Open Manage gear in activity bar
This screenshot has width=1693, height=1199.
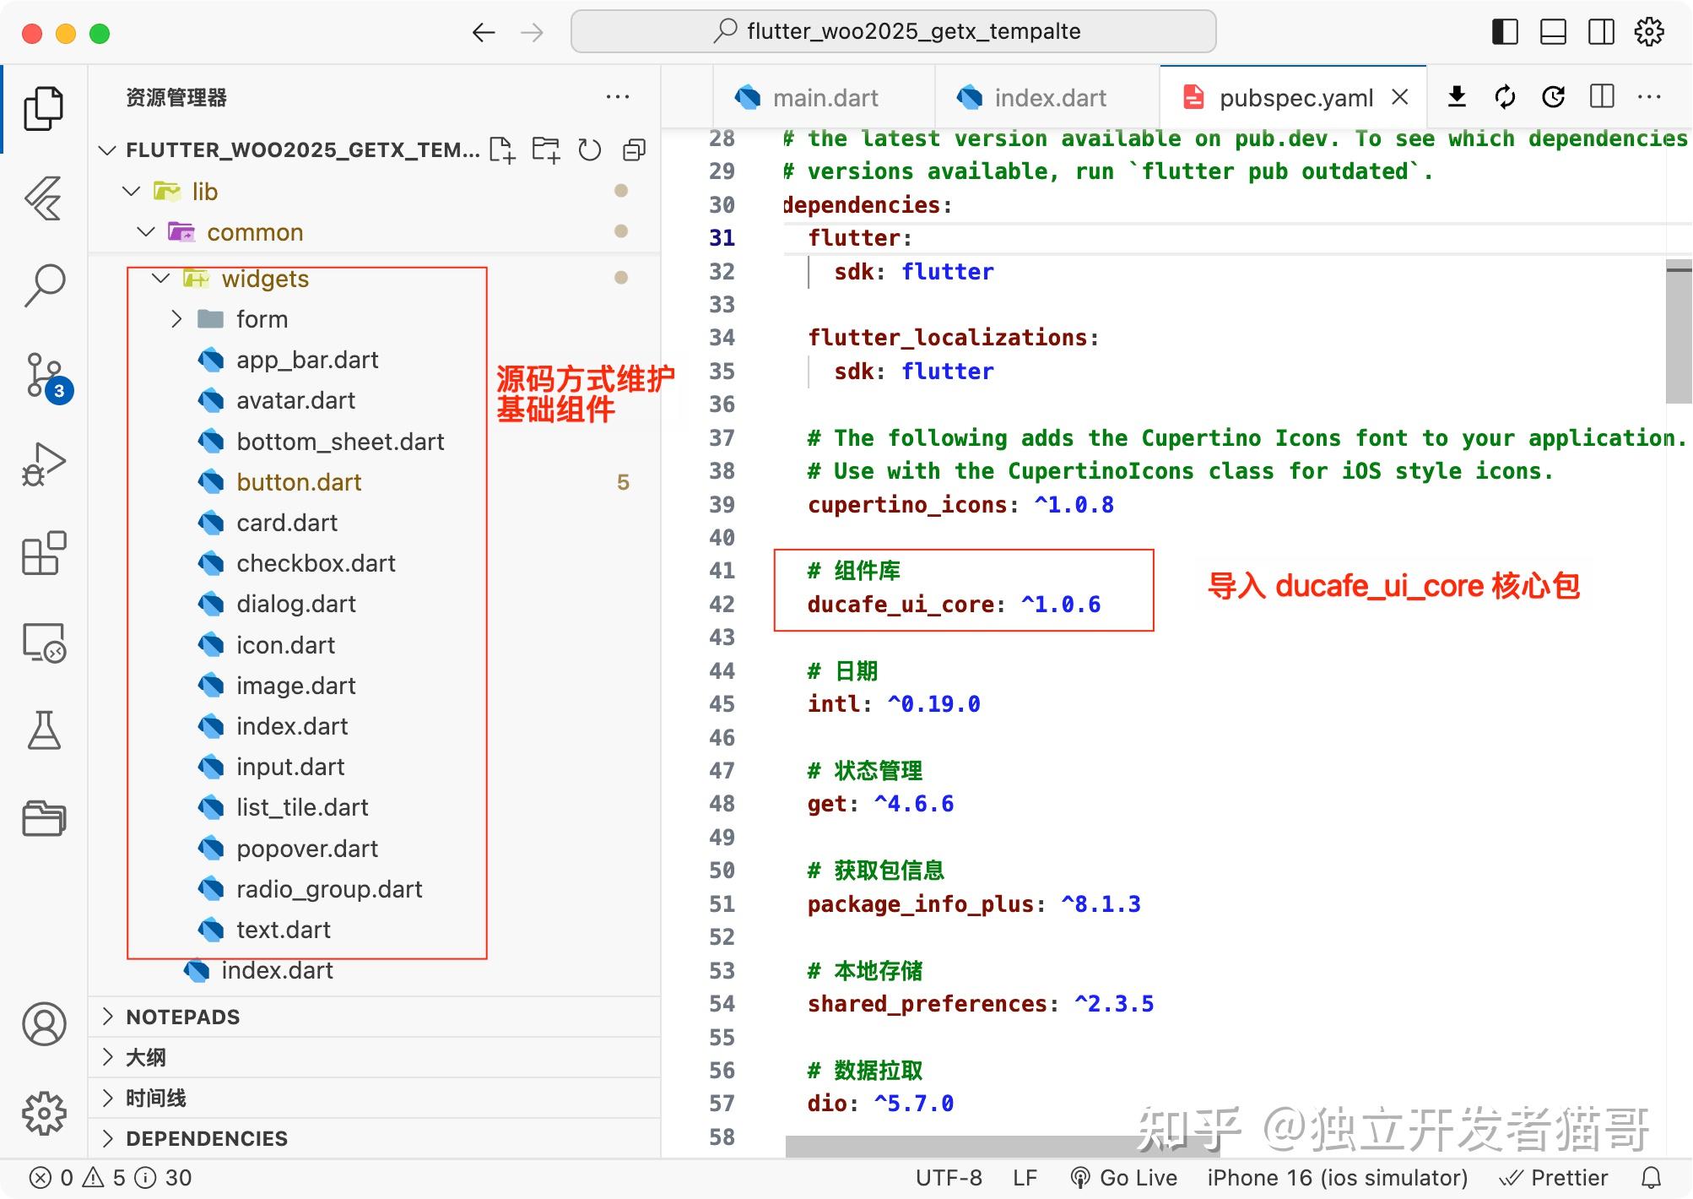pyautogui.click(x=44, y=1114)
